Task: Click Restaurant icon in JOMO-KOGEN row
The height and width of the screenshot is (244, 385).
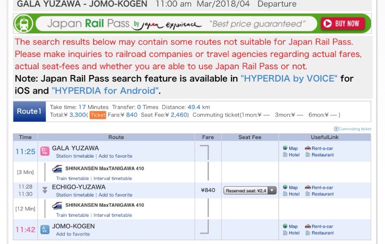Action: coord(307,233)
